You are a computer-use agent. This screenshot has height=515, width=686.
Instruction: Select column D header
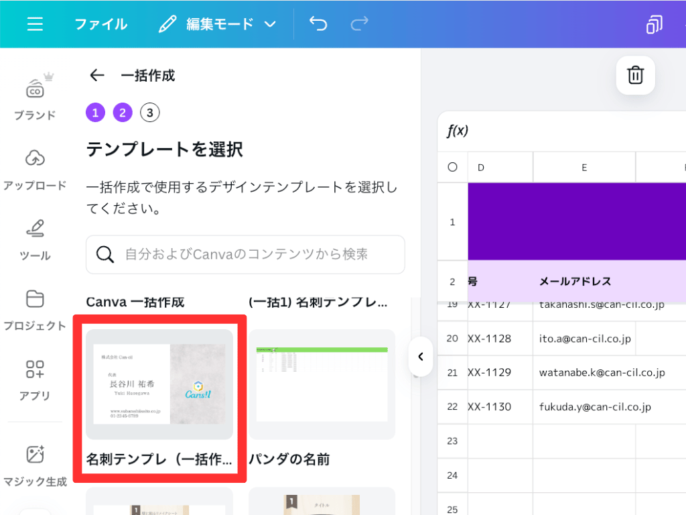point(500,167)
